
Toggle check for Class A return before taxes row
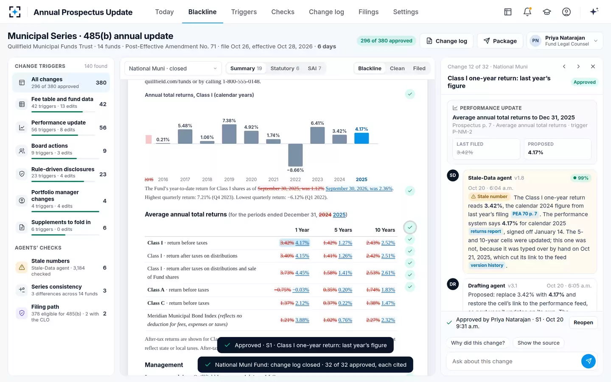pos(410,287)
